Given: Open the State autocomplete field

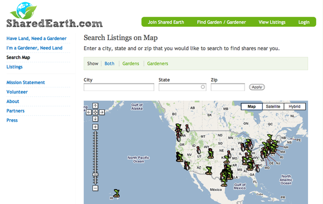Looking at the screenshot, I should pos(182,87).
